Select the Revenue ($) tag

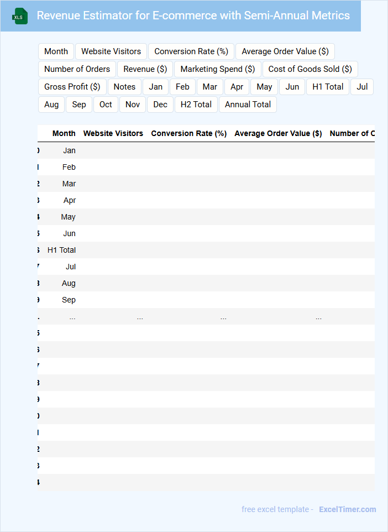tap(145, 69)
